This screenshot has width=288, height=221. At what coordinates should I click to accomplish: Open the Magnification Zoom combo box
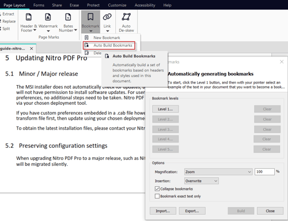click(x=218, y=172)
